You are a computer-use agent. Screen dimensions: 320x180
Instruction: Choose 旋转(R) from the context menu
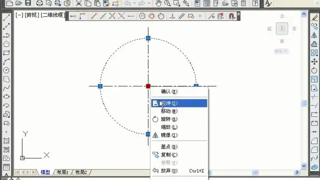pos(179,119)
